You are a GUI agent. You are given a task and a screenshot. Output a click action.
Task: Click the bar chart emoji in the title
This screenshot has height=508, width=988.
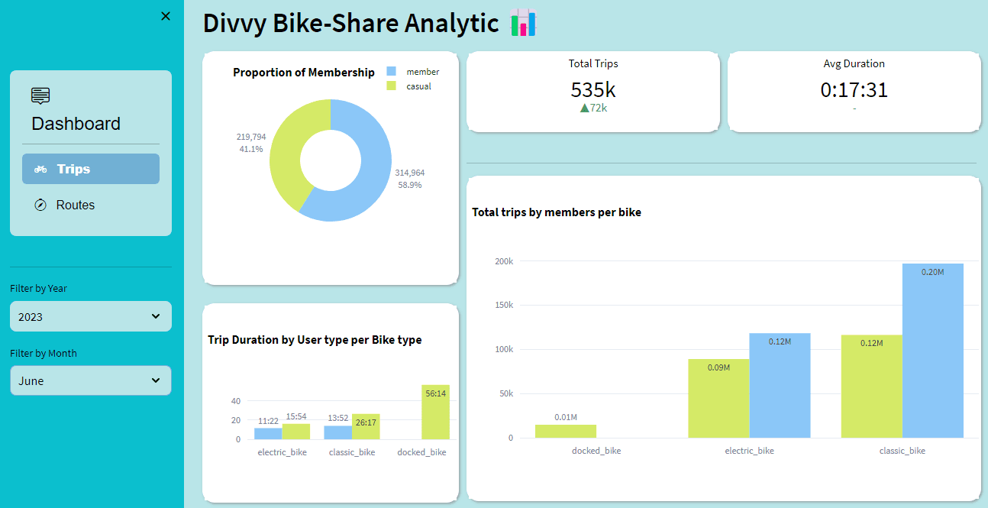click(524, 24)
